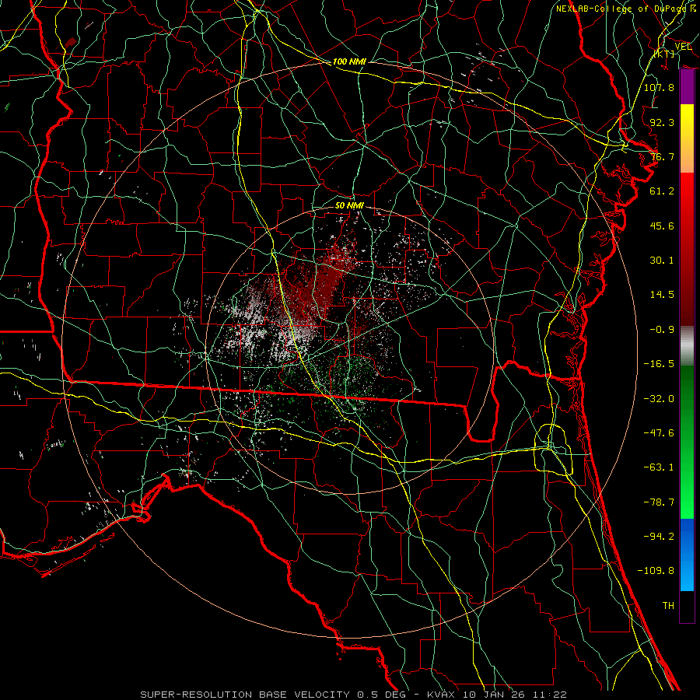This screenshot has height=700, width=700.
Task: Click the 100 NMI range ring label
Action: (x=349, y=61)
